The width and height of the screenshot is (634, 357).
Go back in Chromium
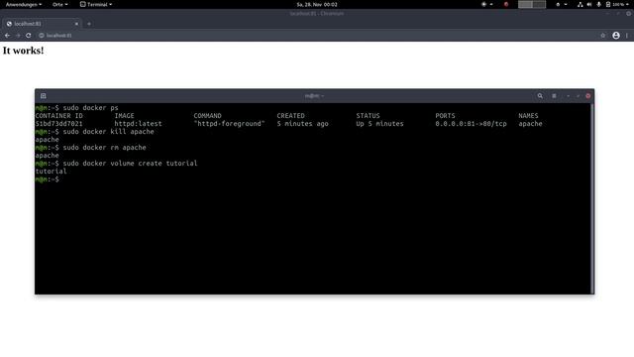[x=7, y=36]
